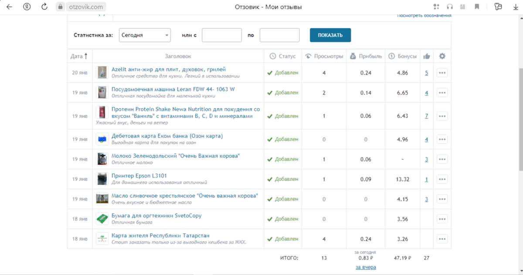Click the Масло сливочное thumbnail
Viewport: 523px width, 275px height.
[x=102, y=199]
